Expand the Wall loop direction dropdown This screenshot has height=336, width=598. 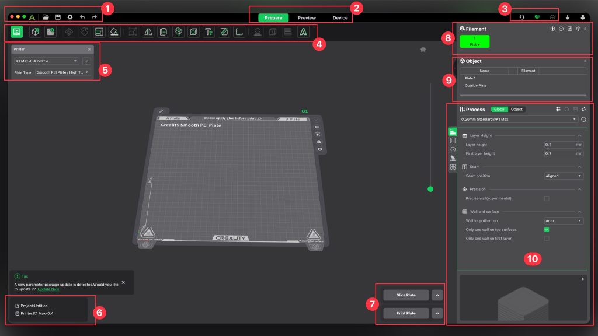[563, 221]
